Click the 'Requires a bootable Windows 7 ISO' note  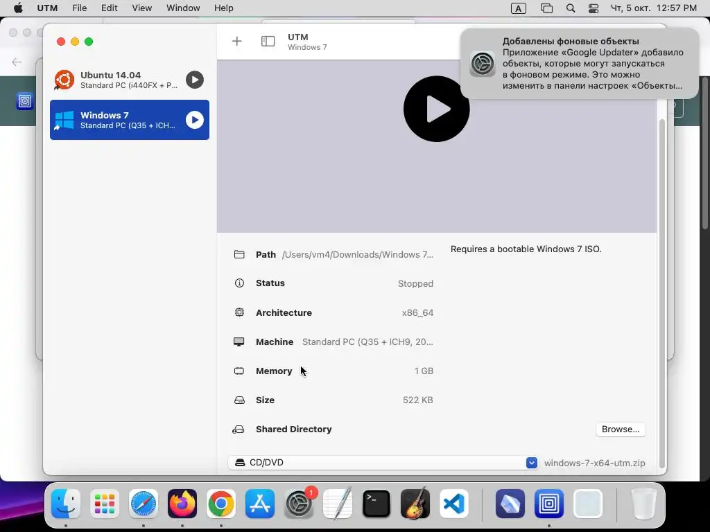(x=526, y=249)
